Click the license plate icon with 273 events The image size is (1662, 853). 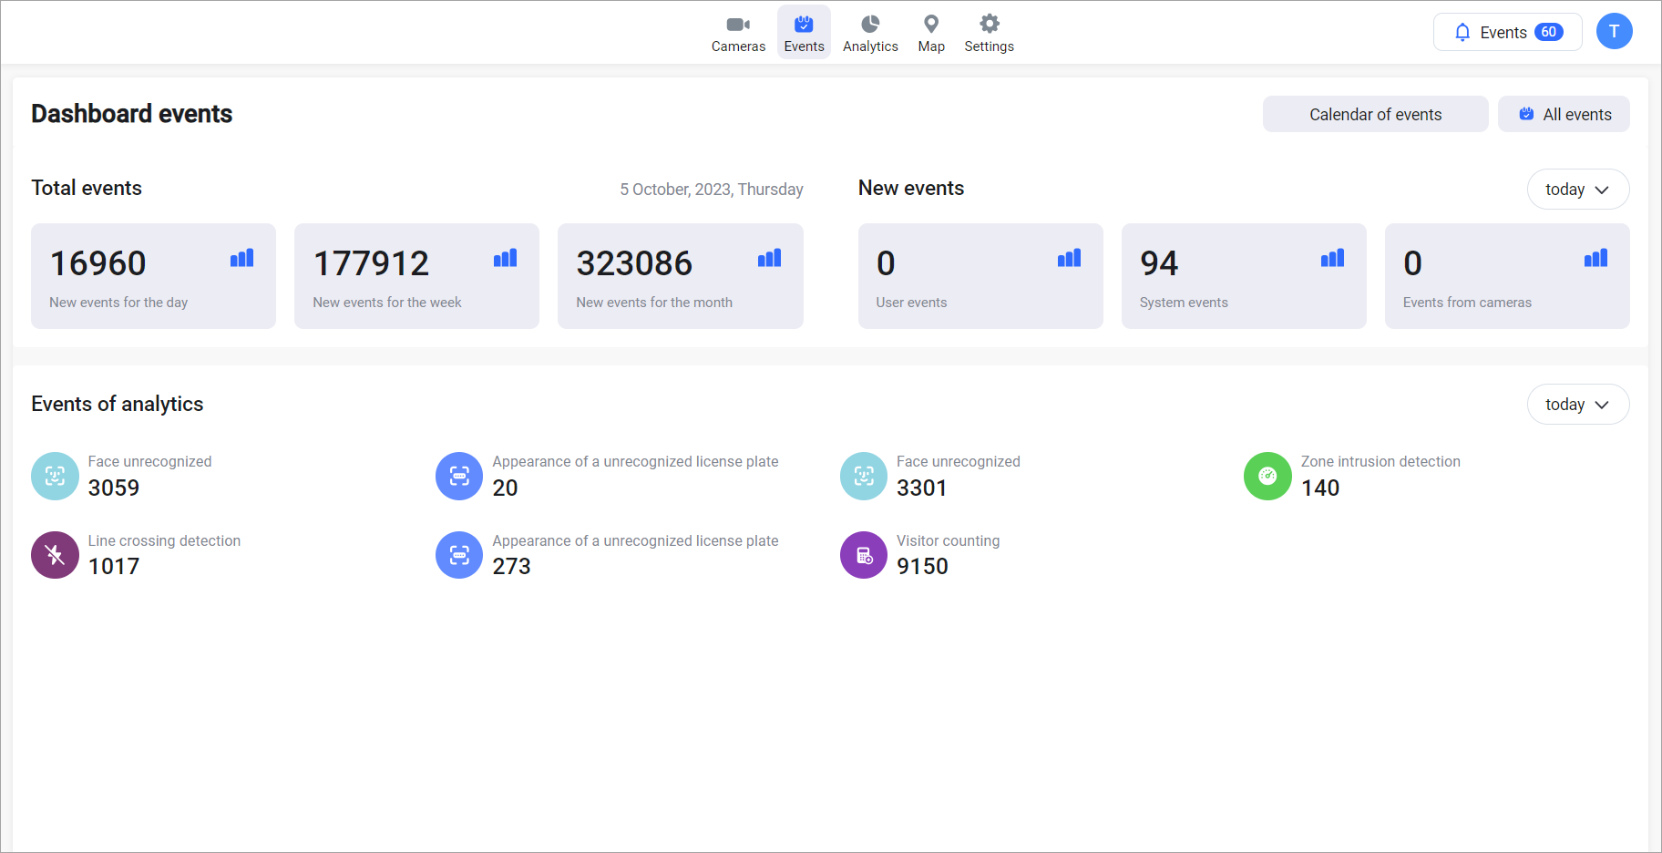[x=459, y=555]
